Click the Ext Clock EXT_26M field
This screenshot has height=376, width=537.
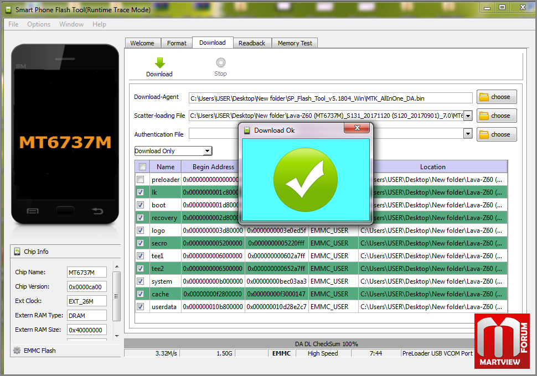(x=87, y=301)
